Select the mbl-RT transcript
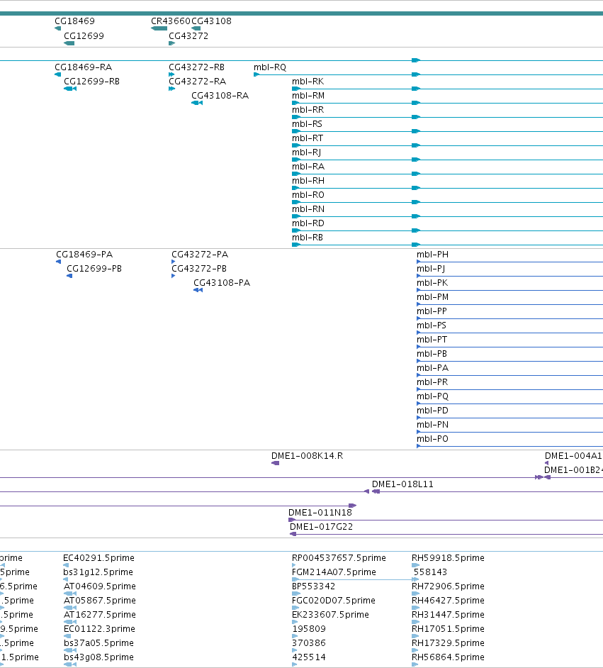The width and height of the screenshot is (603, 668). pyautogui.click(x=308, y=138)
